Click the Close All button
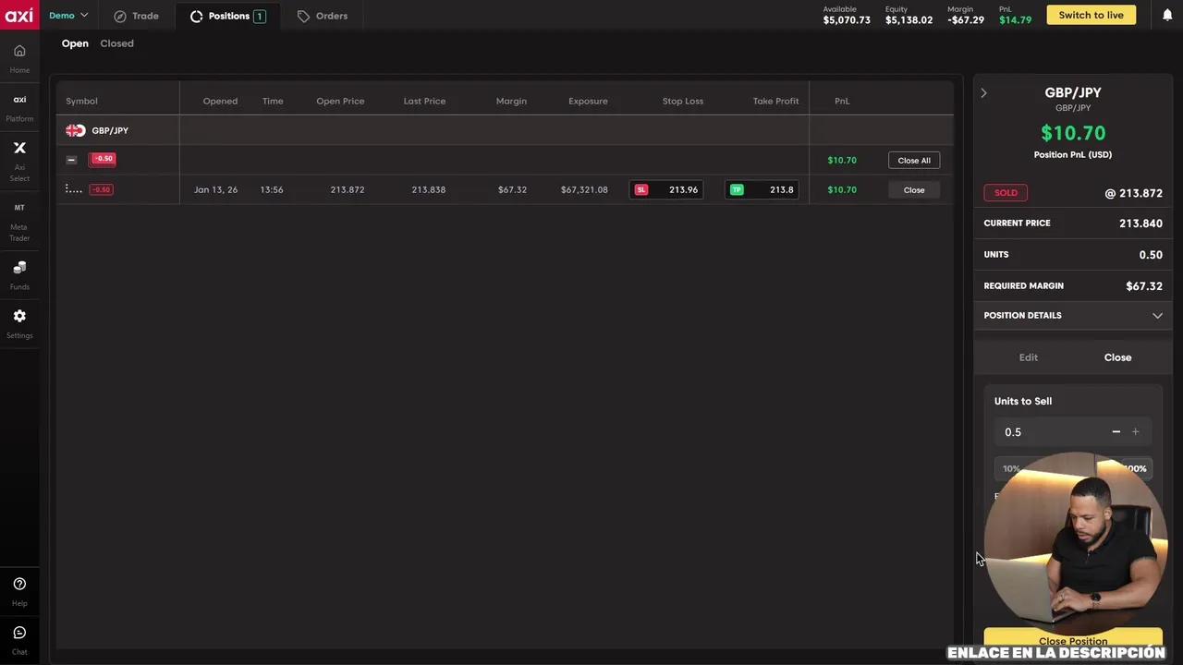Viewport: 1183px width, 665px height. point(913,161)
